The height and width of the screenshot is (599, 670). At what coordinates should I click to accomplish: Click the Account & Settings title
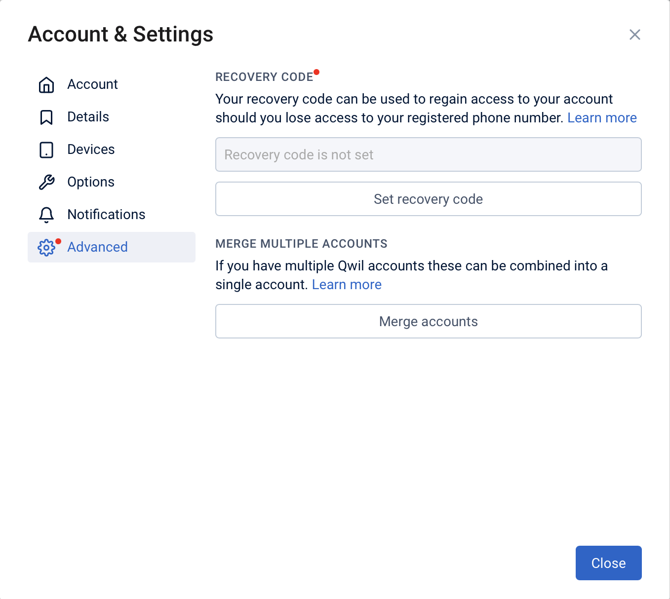coord(120,35)
